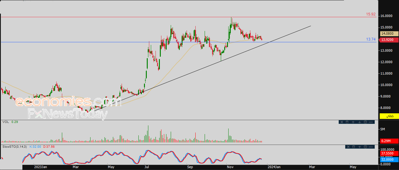Click the 5M volume axis label
The height and width of the screenshot is (170, 399).
pos(383,129)
